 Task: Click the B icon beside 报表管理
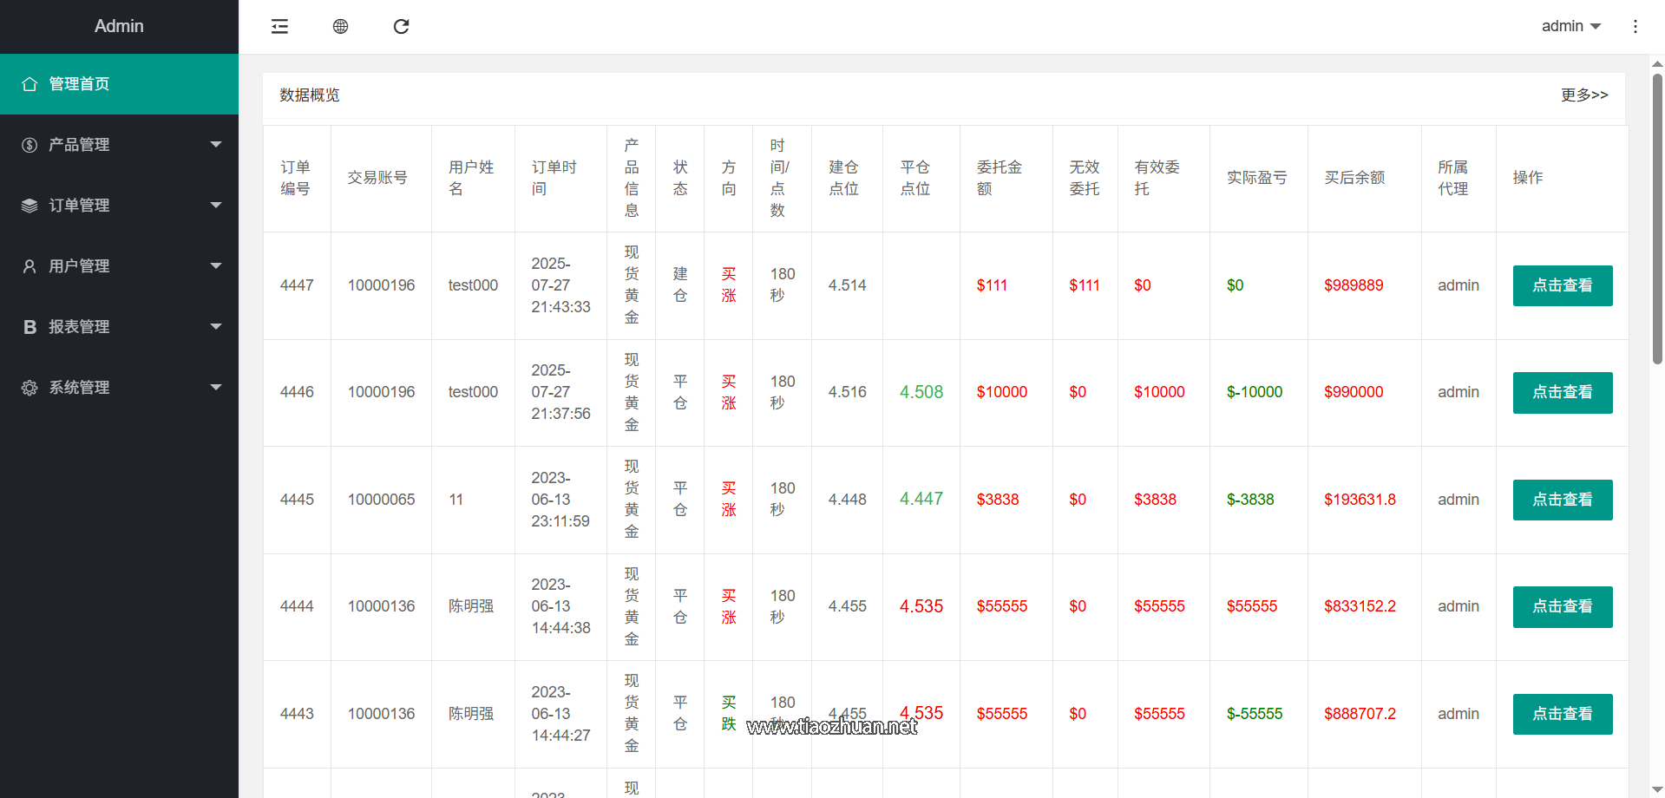[29, 327]
